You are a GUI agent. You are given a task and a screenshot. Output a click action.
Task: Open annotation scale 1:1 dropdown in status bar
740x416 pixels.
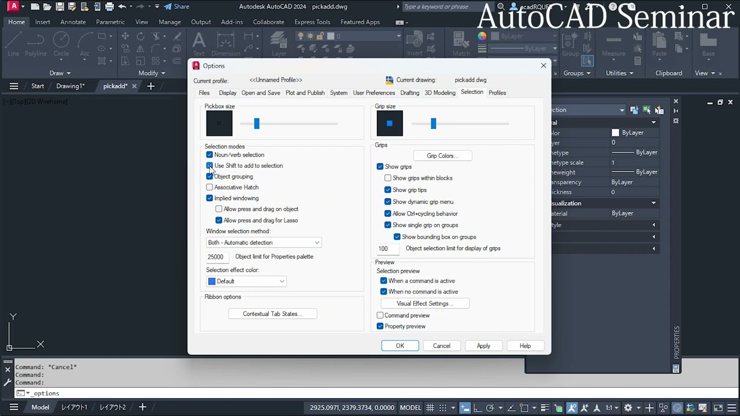click(x=612, y=407)
